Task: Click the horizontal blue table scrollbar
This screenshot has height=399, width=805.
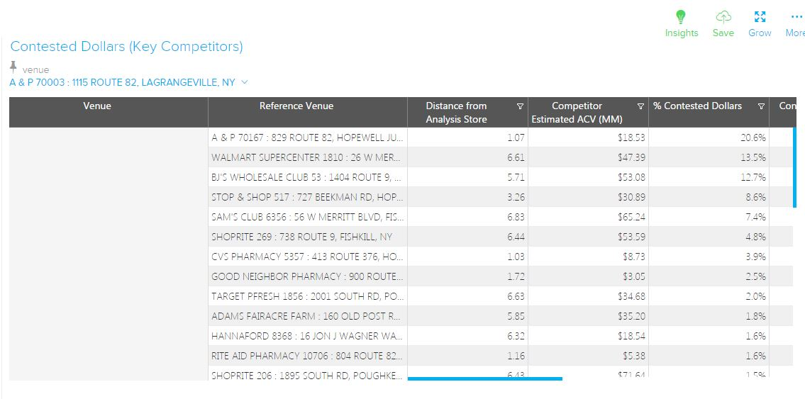Action: click(485, 378)
